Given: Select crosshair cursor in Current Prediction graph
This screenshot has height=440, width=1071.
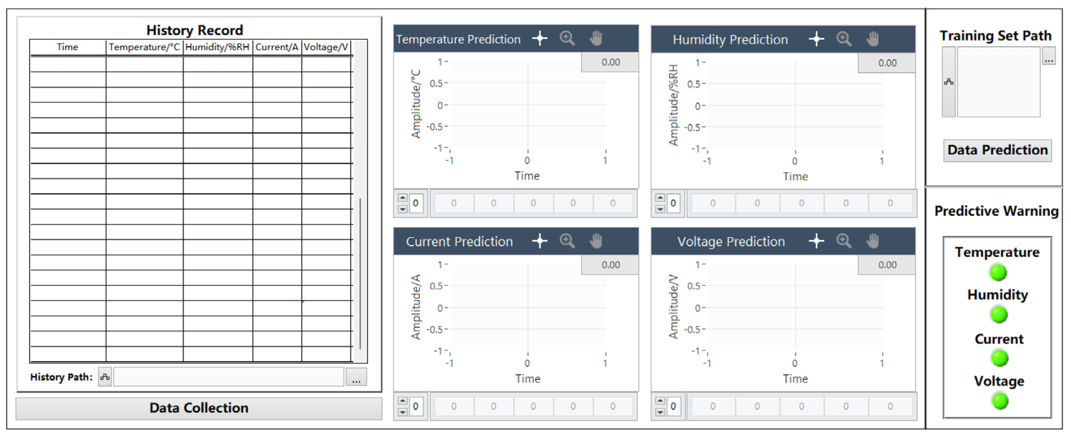Looking at the screenshot, I should tap(540, 241).
